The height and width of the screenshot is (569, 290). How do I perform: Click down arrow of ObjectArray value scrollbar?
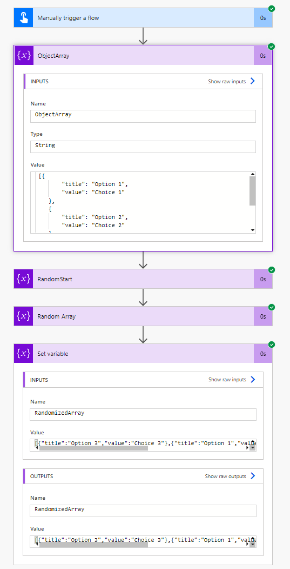tap(253, 230)
